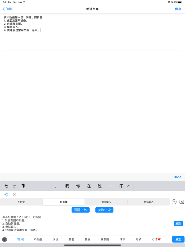Insert candidate character 这
Viewport: 185px width, 247px height.
tap(100, 186)
